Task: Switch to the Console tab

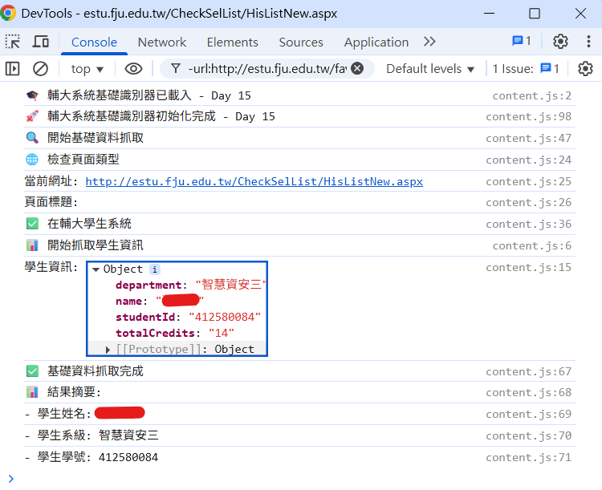Action: pos(94,43)
